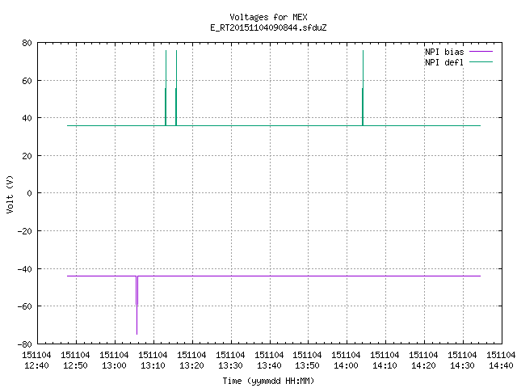Click the y-axis tick label '60'

pyautogui.click(x=27, y=81)
